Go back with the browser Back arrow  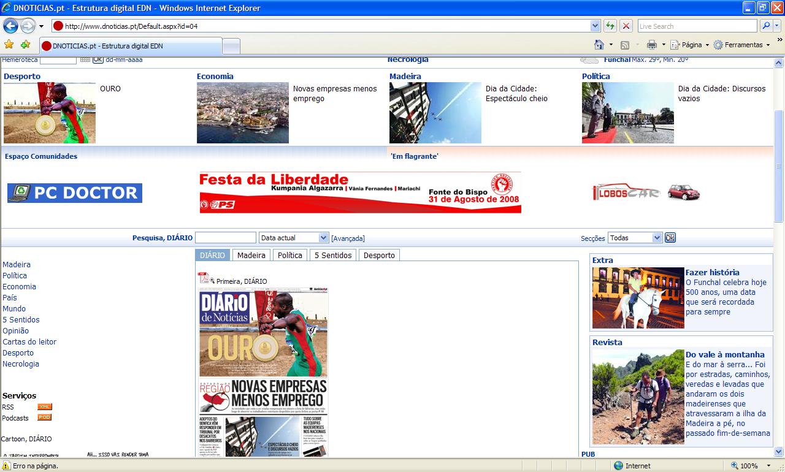(x=10, y=26)
